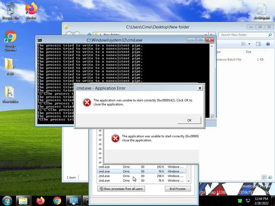Close the cmd.exe Application Error dialog
This screenshot has width=275, height=206.
200,88
